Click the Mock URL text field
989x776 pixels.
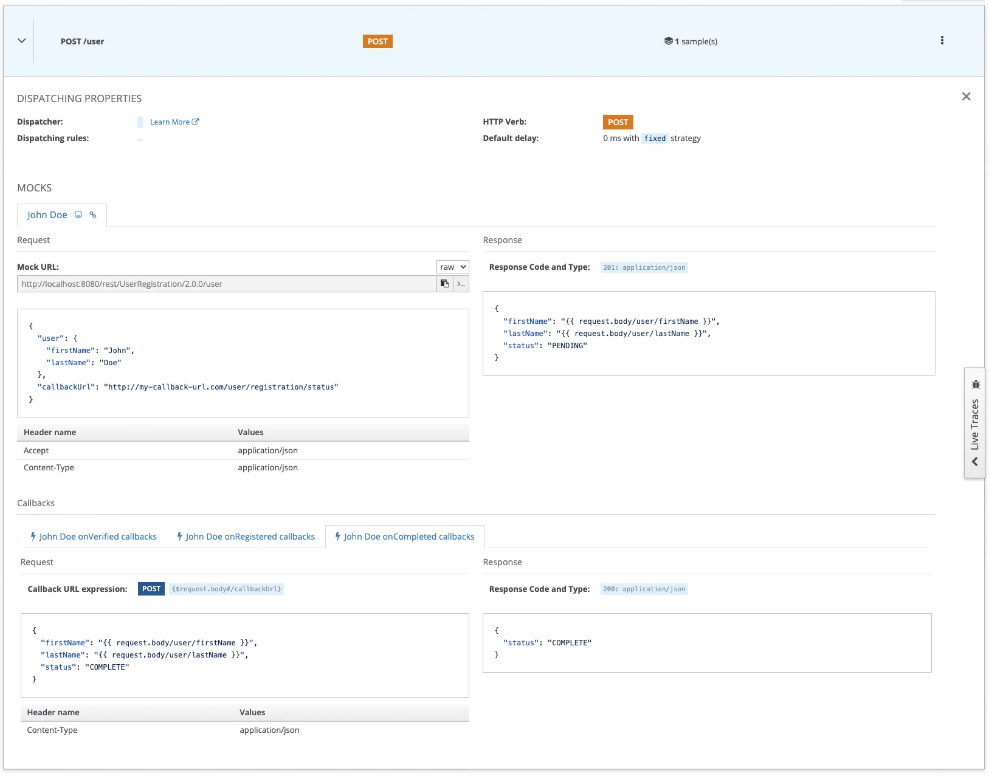click(226, 284)
